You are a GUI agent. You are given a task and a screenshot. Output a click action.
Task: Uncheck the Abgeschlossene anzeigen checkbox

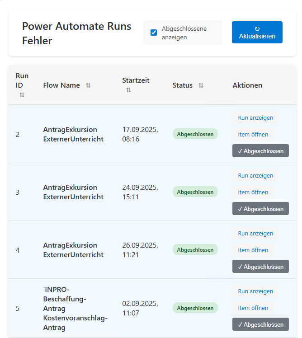[154, 33]
